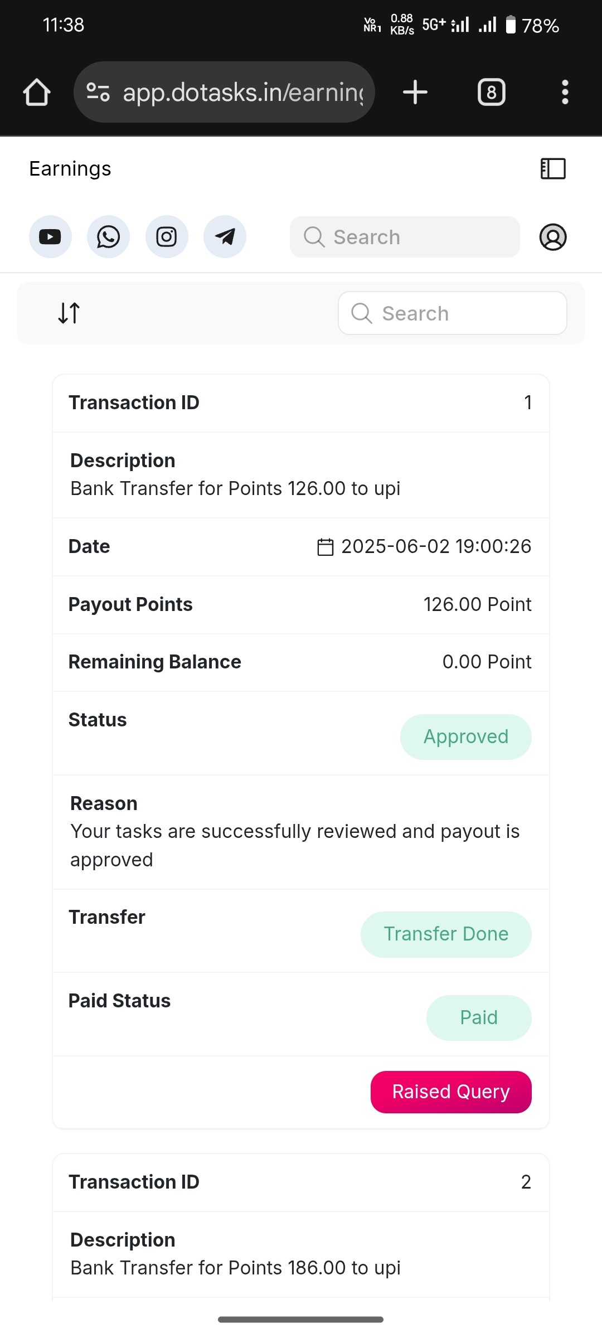
Task: Open a new browser tab with plus
Action: pos(415,92)
